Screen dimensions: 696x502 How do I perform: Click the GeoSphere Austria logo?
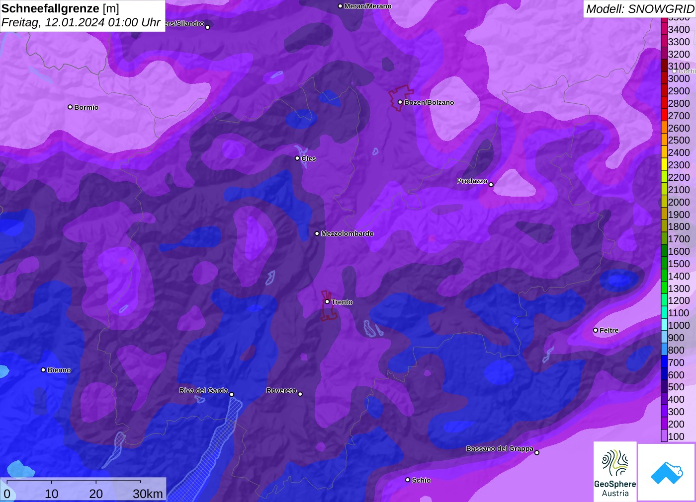(615, 471)
